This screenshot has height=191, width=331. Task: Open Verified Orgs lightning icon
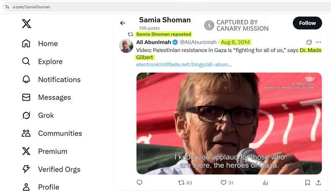(26, 169)
